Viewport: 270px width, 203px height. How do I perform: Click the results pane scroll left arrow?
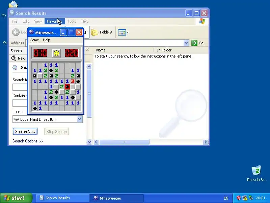point(96,142)
